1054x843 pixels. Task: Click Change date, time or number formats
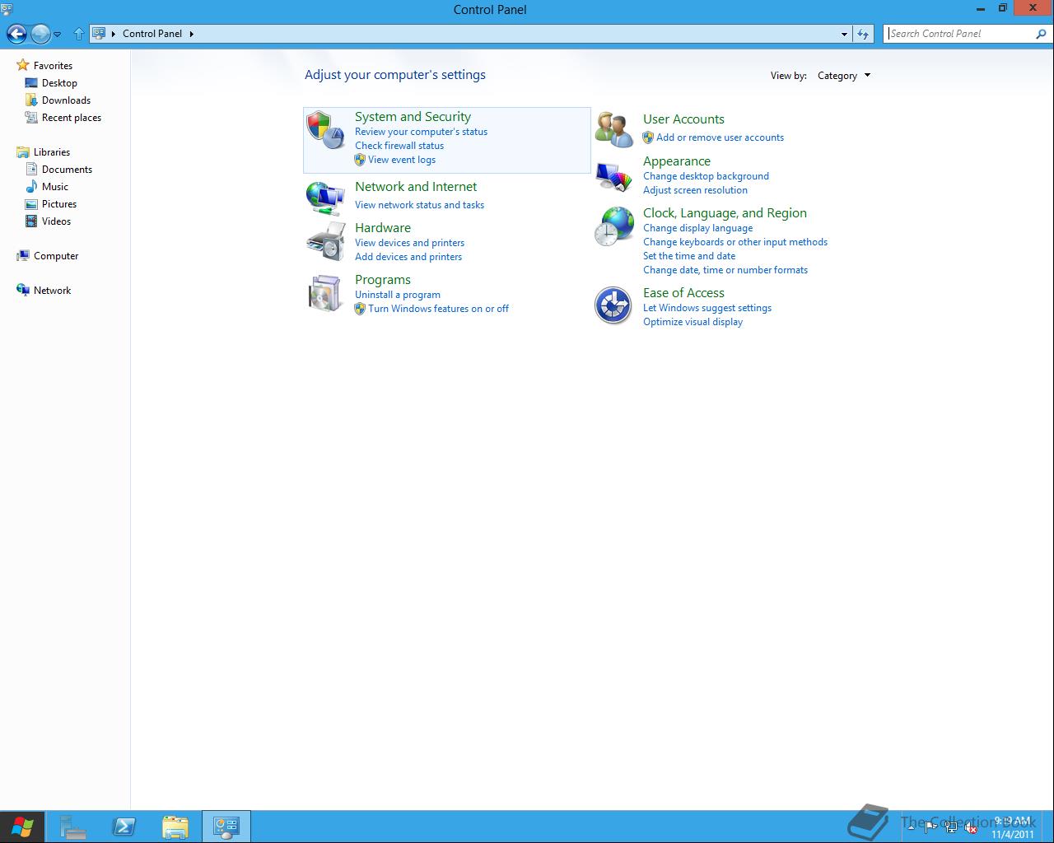point(725,270)
